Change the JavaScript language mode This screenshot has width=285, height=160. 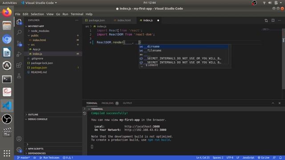(x=248, y=158)
